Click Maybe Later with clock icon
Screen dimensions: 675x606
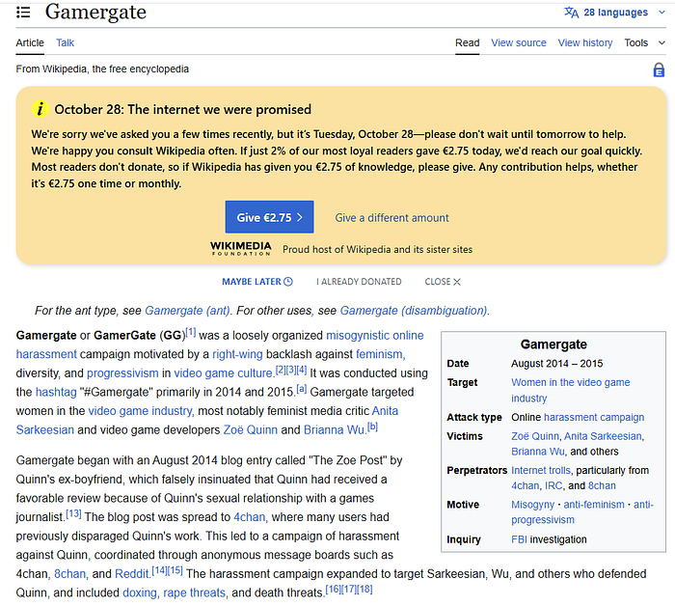click(x=256, y=282)
